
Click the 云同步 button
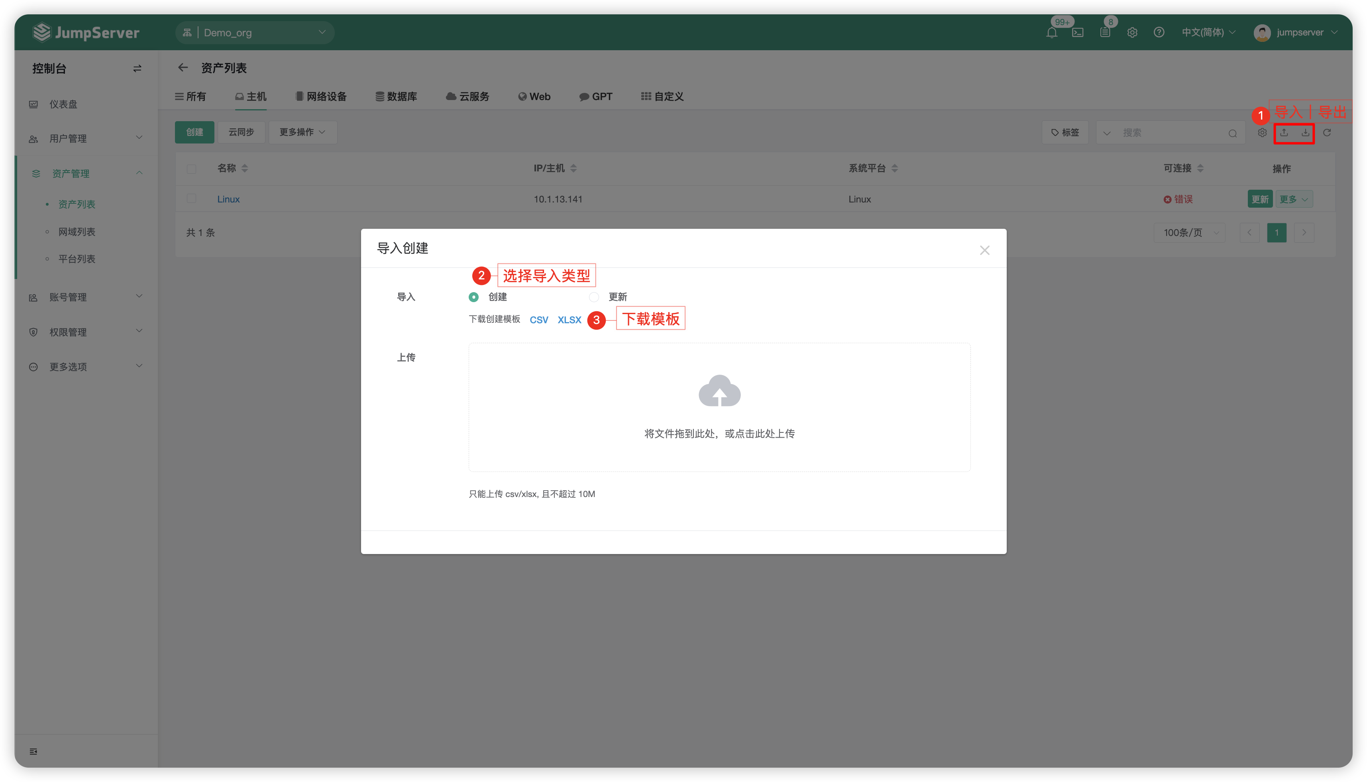pos(241,132)
